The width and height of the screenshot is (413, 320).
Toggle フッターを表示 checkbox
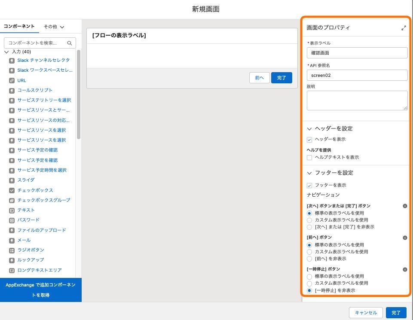point(309,186)
